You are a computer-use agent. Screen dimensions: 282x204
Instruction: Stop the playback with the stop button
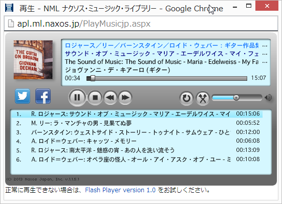click(x=95, y=98)
